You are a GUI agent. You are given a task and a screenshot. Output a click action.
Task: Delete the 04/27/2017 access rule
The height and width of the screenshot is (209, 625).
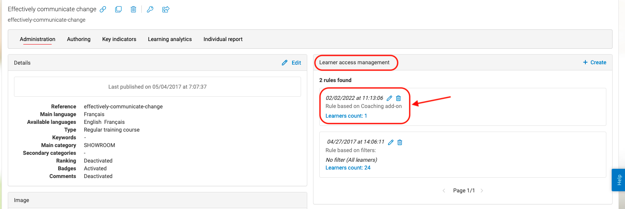[400, 142]
